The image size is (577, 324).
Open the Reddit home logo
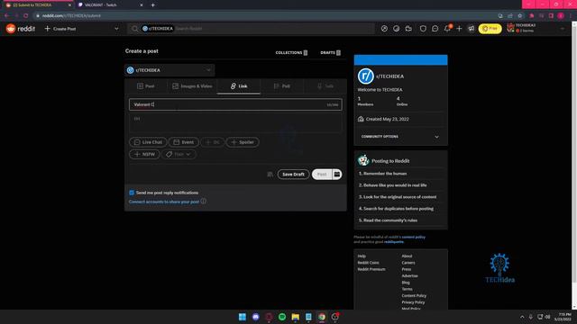(21, 29)
